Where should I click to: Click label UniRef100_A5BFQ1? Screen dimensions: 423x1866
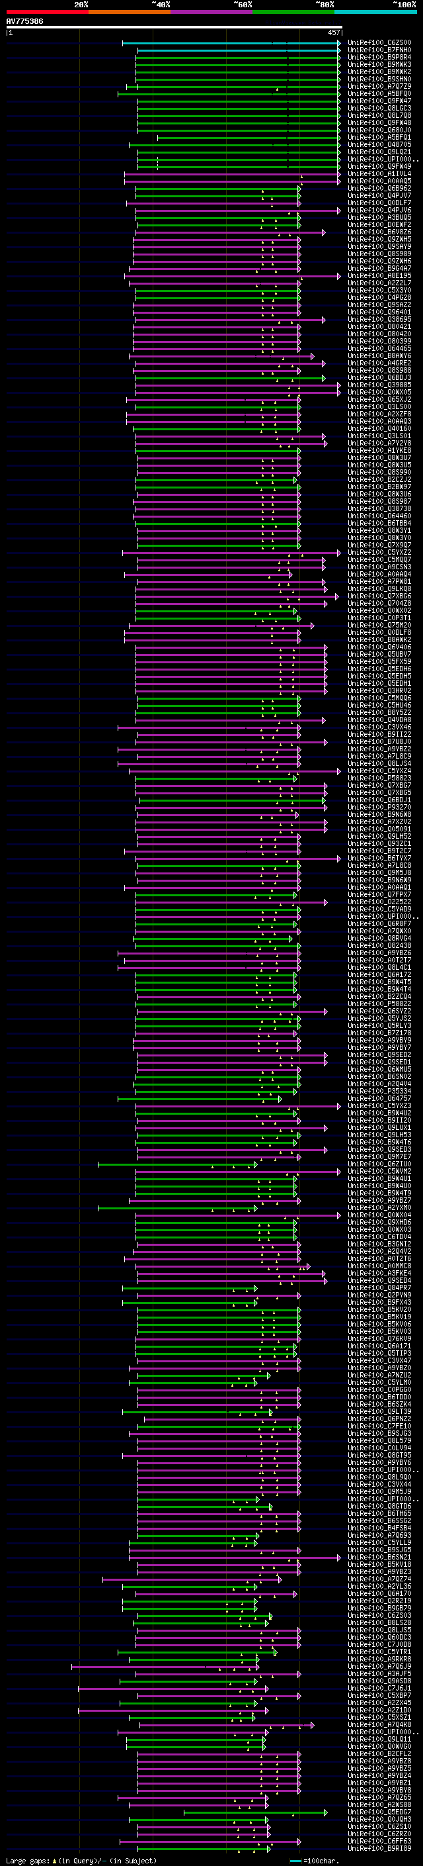point(379,138)
